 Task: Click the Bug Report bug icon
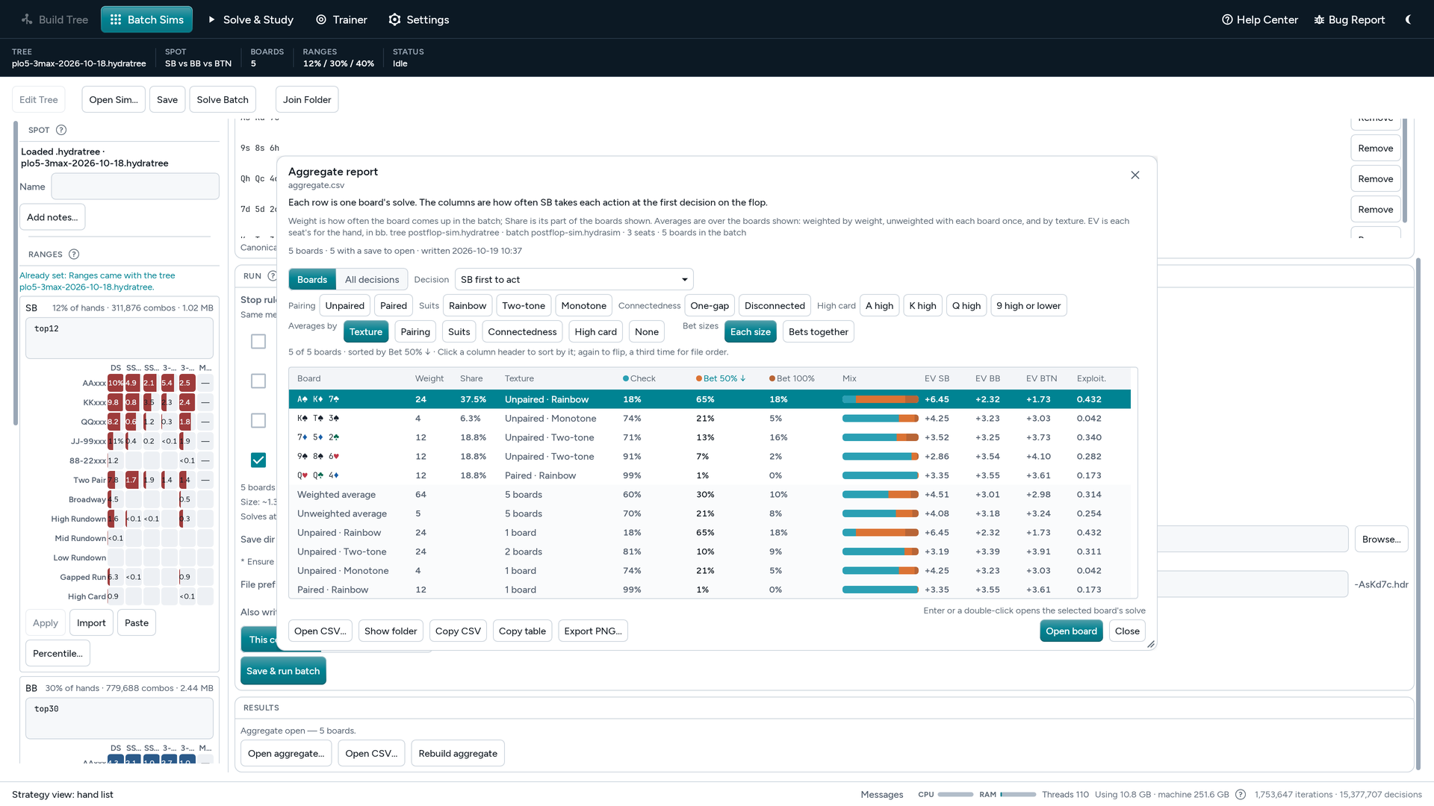coord(1319,19)
